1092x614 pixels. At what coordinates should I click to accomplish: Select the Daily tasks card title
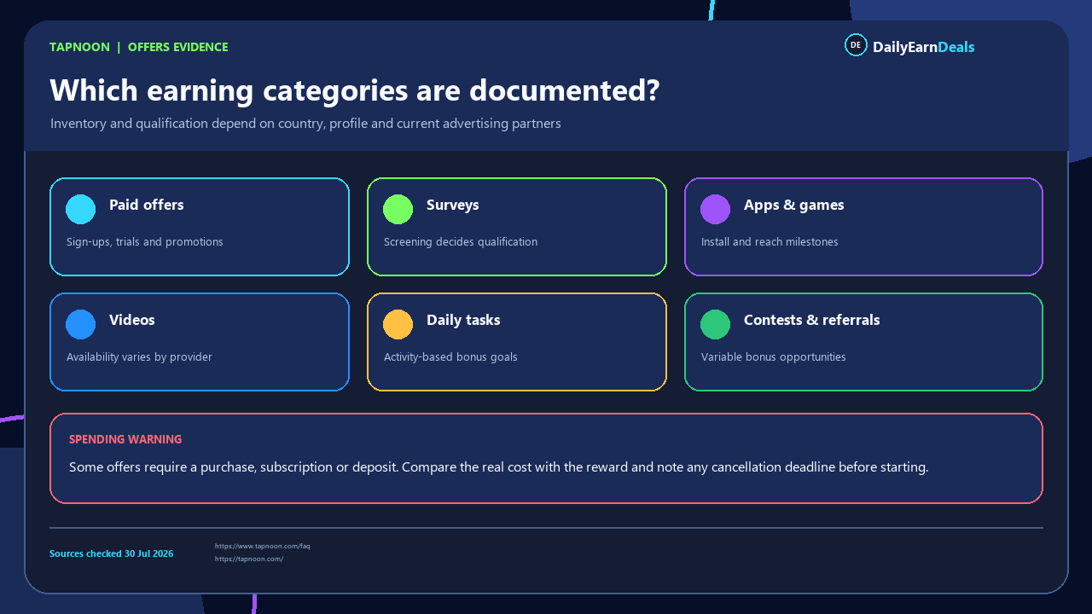pyautogui.click(x=463, y=320)
